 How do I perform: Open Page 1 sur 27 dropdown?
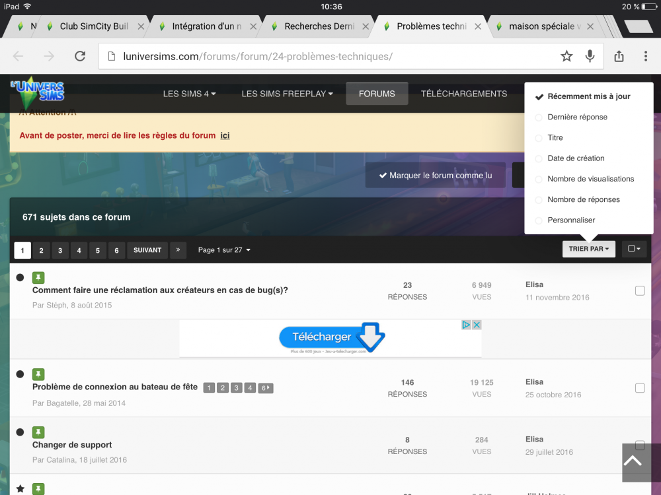[x=224, y=250]
